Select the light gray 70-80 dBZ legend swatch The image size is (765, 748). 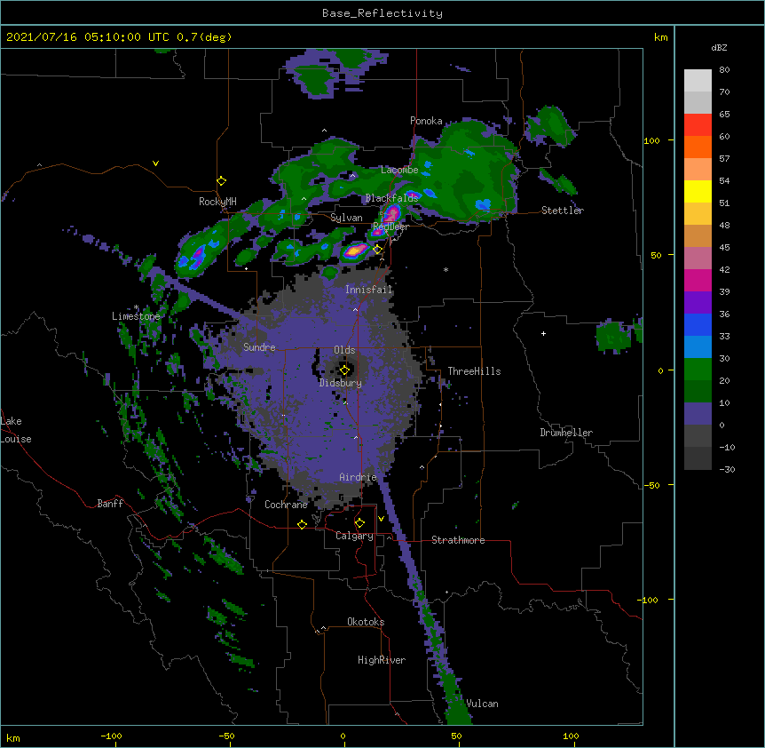698,80
